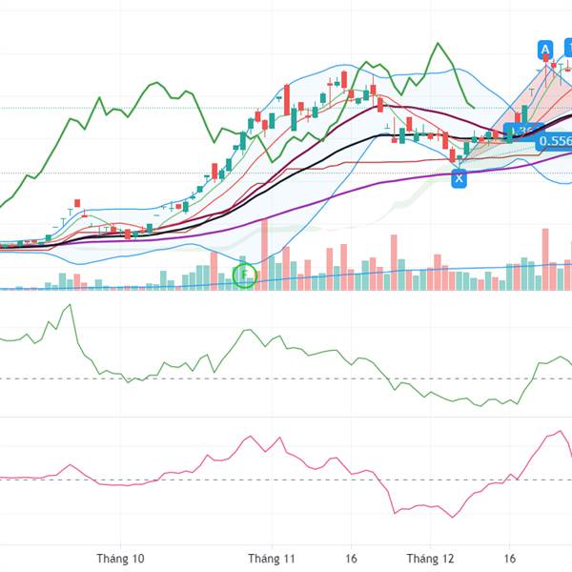Image resolution: width=572 pixels, height=572 pixels.
Task: Select the 0.556 ratio label
Action: pos(554,141)
